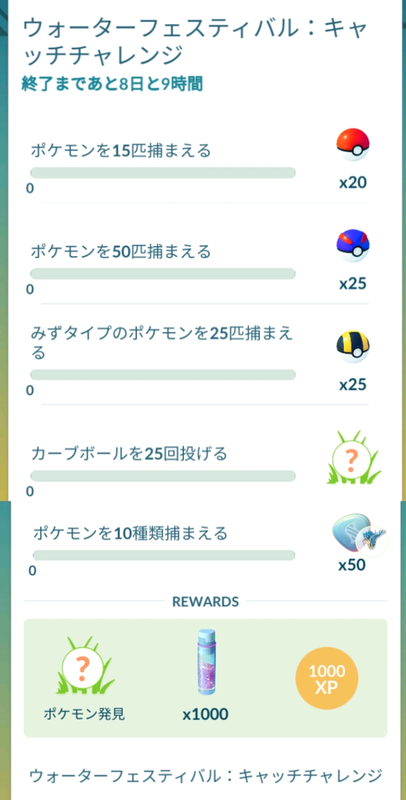
Task: Tap the progress bar for catching 15 Pokémon
Action: [162, 172]
